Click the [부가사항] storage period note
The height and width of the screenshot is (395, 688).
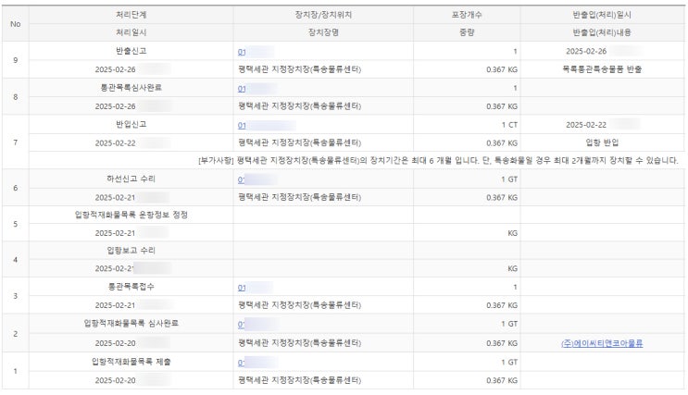[x=438, y=160]
